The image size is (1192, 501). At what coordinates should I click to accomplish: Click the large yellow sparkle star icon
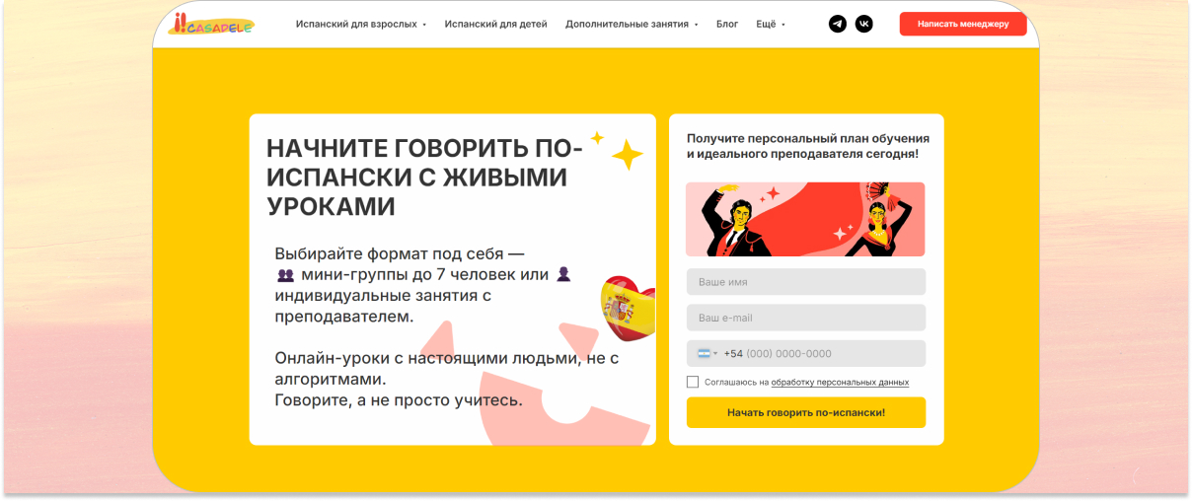coord(627,155)
